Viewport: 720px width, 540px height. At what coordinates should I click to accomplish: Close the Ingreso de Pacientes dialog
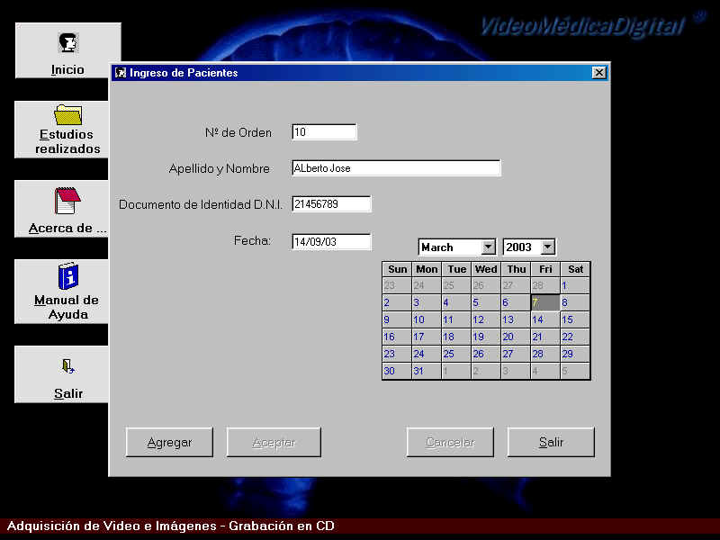(x=599, y=73)
